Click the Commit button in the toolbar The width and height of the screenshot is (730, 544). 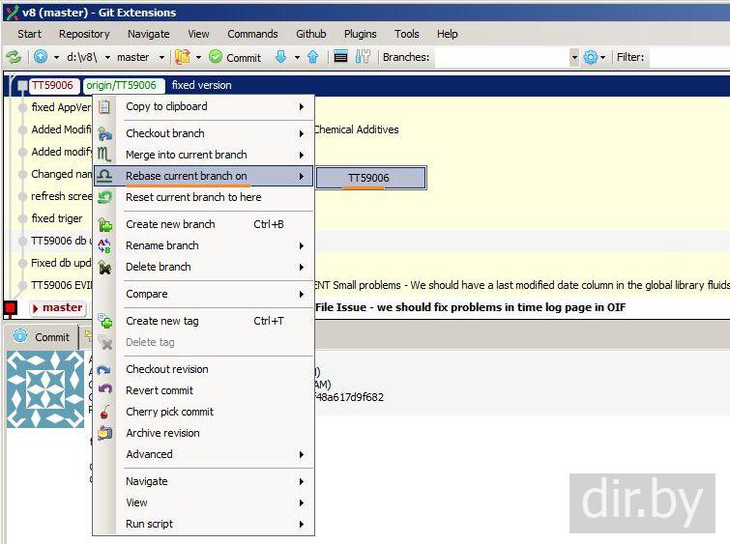click(235, 57)
